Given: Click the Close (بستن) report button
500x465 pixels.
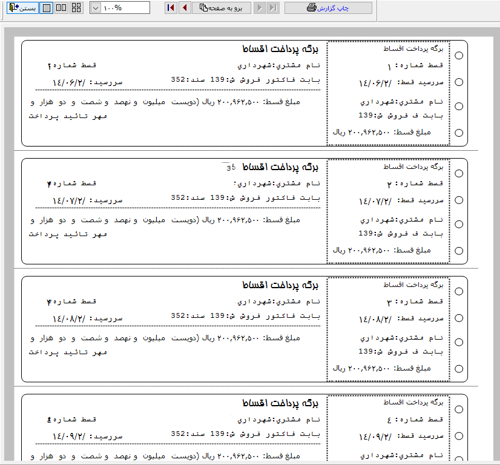Looking at the screenshot, I should pos(22,8).
